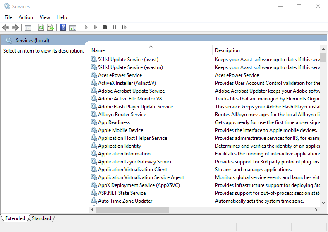Viewport: 328px width, 232px height.
Task: Click gear icon of Auto Time Zone Updater
Action: tap(94, 201)
